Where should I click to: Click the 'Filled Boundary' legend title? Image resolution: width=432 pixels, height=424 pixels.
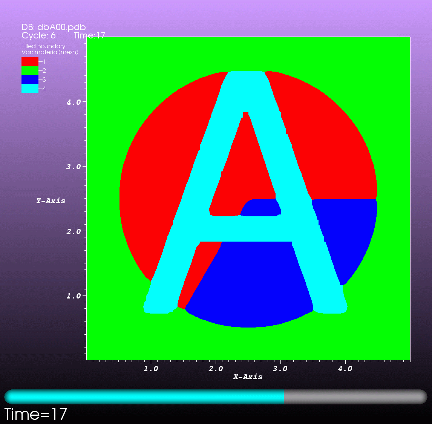pyautogui.click(x=43, y=46)
